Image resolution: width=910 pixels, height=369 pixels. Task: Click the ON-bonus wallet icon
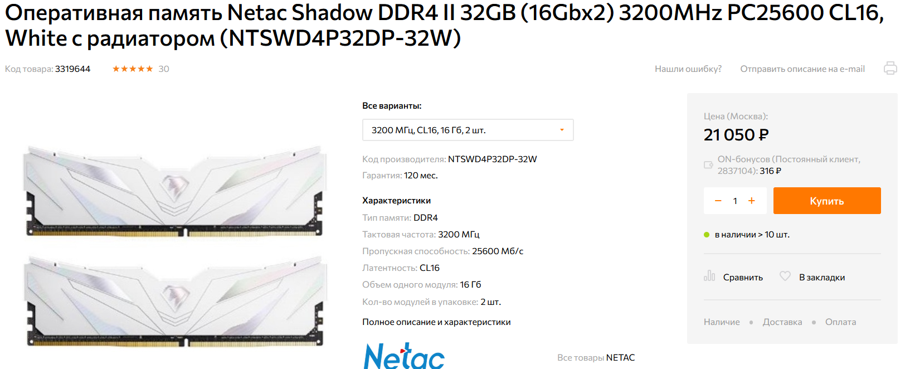pyautogui.click(x=708, y=165)
